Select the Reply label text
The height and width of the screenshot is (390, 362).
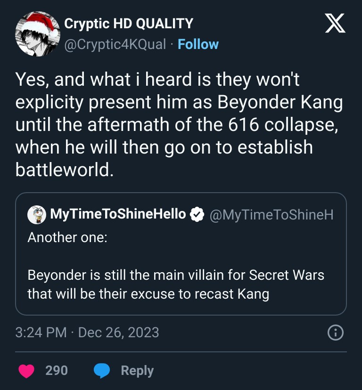[137, 371]
